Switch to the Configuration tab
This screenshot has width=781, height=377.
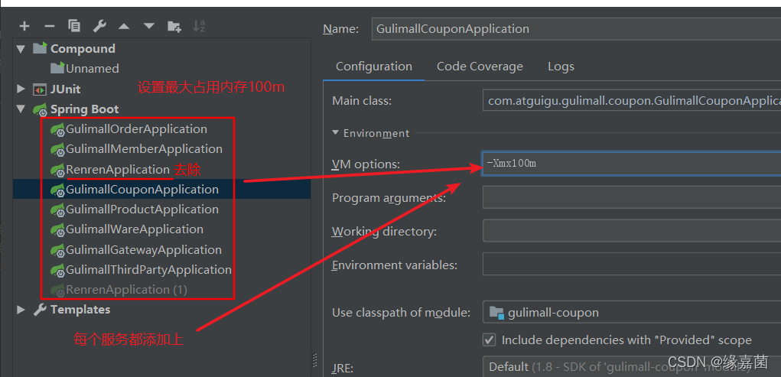(x=374, y=67)
